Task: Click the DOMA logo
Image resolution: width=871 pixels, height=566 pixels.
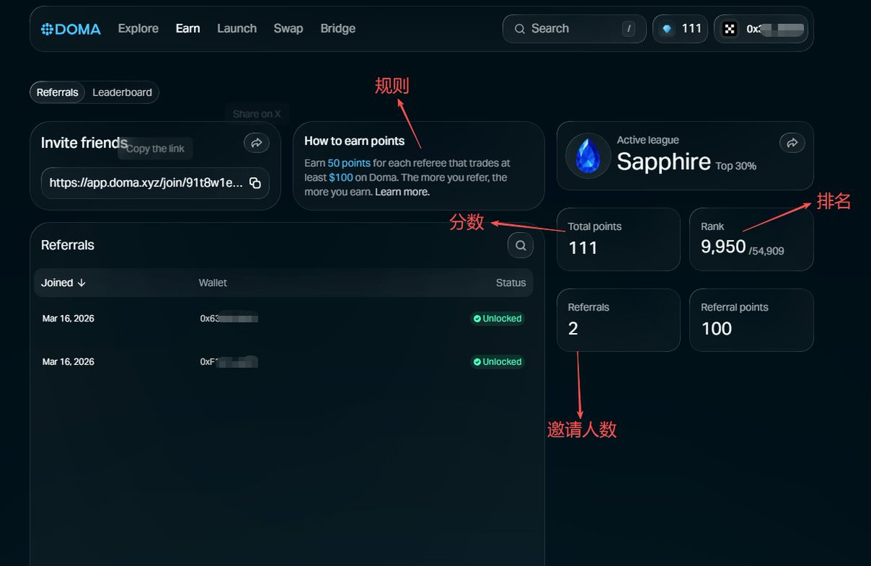Action: coord(71,29)
